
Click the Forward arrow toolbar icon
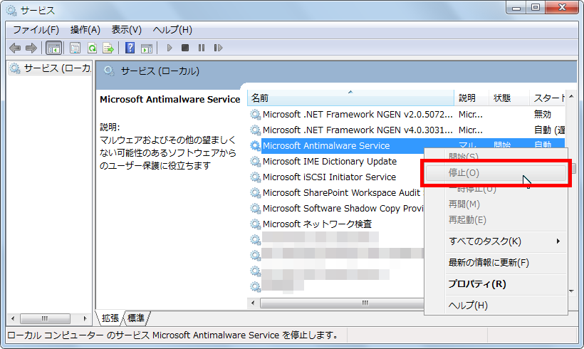tap(31, 48)
